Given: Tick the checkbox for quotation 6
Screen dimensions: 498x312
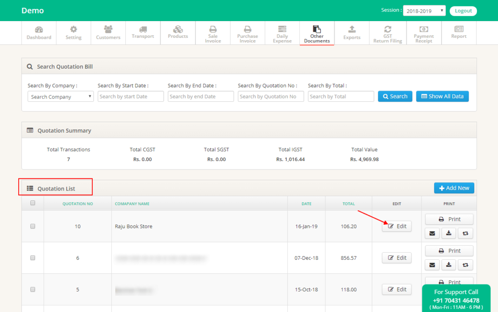Looking at the screenshot, I should point(32,257).
